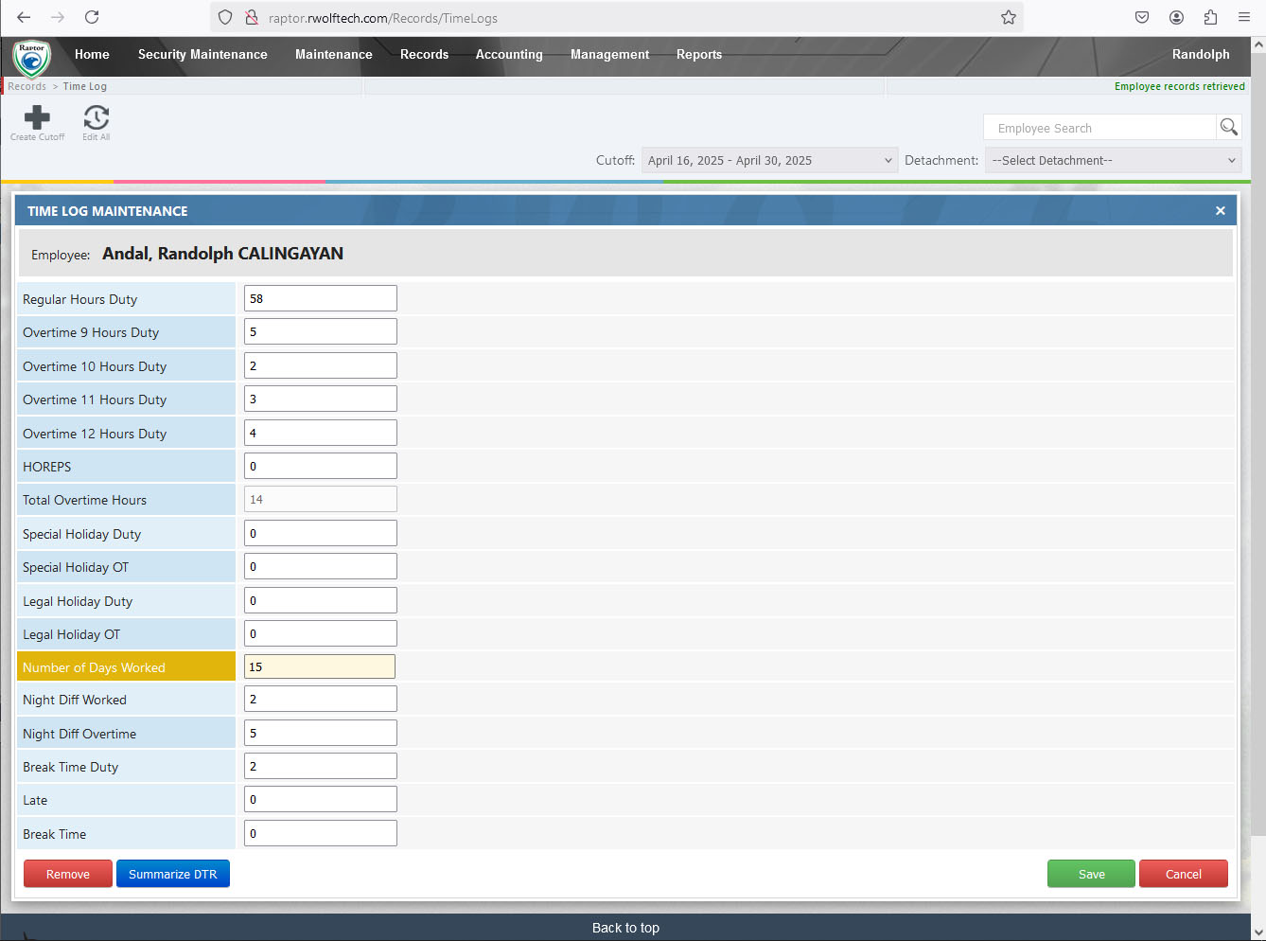Open the browser account profile icon

point(1176,17)
